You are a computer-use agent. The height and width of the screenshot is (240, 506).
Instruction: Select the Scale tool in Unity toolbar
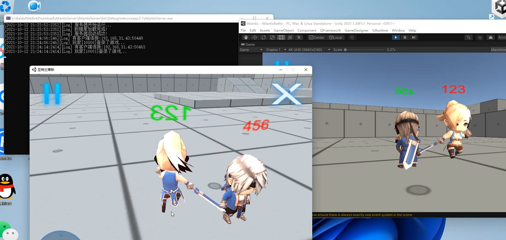tap(272, 37)
